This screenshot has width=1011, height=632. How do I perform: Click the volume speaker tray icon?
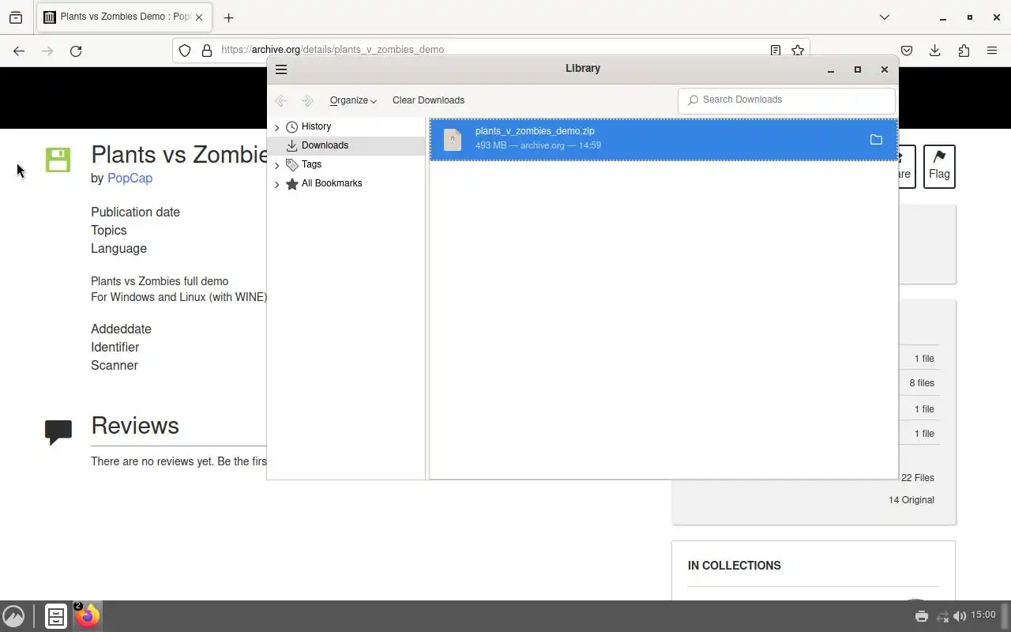pos(960,616)
